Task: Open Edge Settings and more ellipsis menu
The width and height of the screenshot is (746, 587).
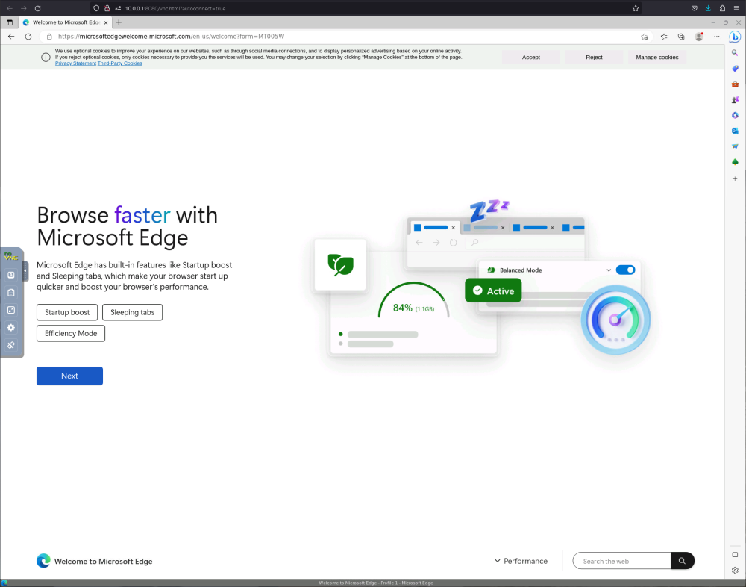Action: [716, 37]
